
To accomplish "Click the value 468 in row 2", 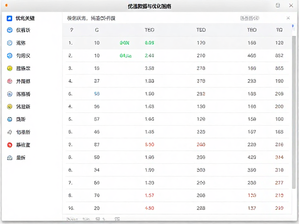I will pyautogui.click(x=252, y=56).
